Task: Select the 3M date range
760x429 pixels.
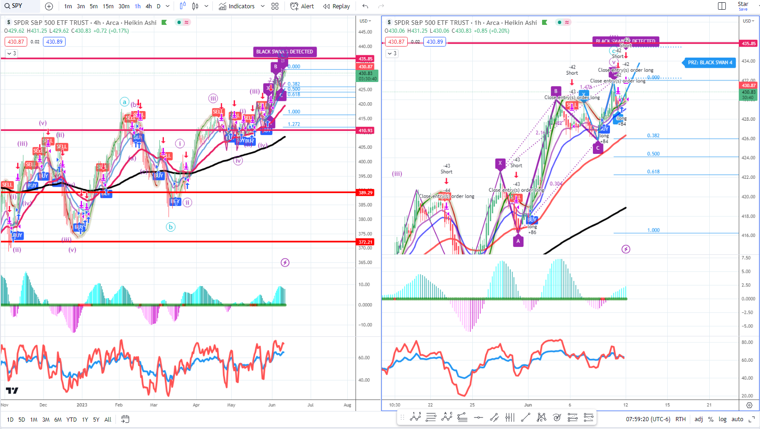Action: (46, 420)
